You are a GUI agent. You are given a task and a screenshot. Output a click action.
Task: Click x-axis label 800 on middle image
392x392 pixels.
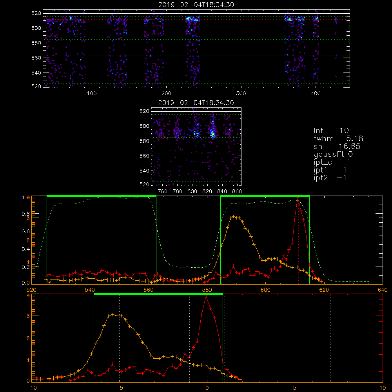click(192, 192)
